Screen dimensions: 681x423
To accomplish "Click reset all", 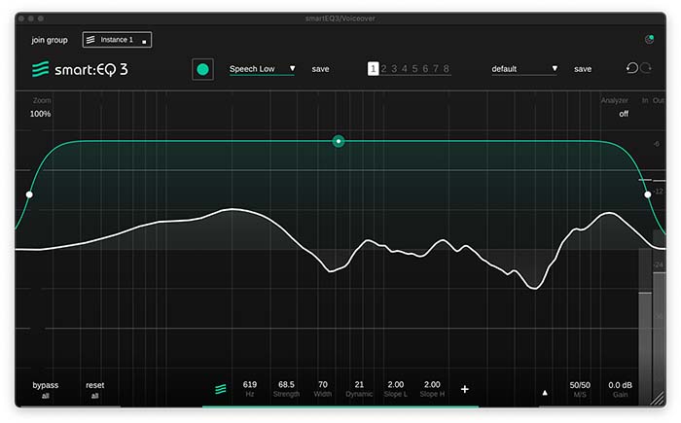I will coord(94,390).
